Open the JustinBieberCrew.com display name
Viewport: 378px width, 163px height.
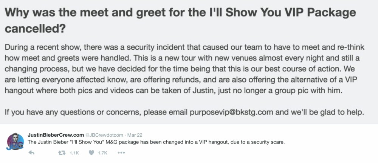pos(56,135)
